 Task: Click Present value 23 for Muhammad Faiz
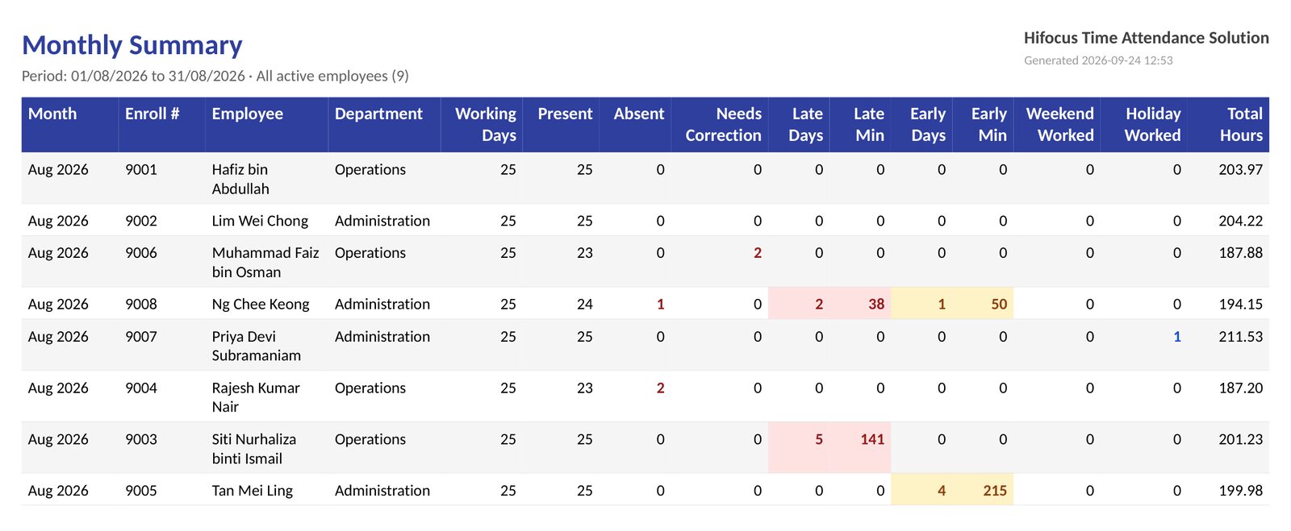pos(585,253)
